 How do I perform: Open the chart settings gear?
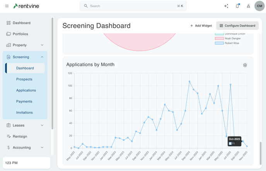[245, 65]
